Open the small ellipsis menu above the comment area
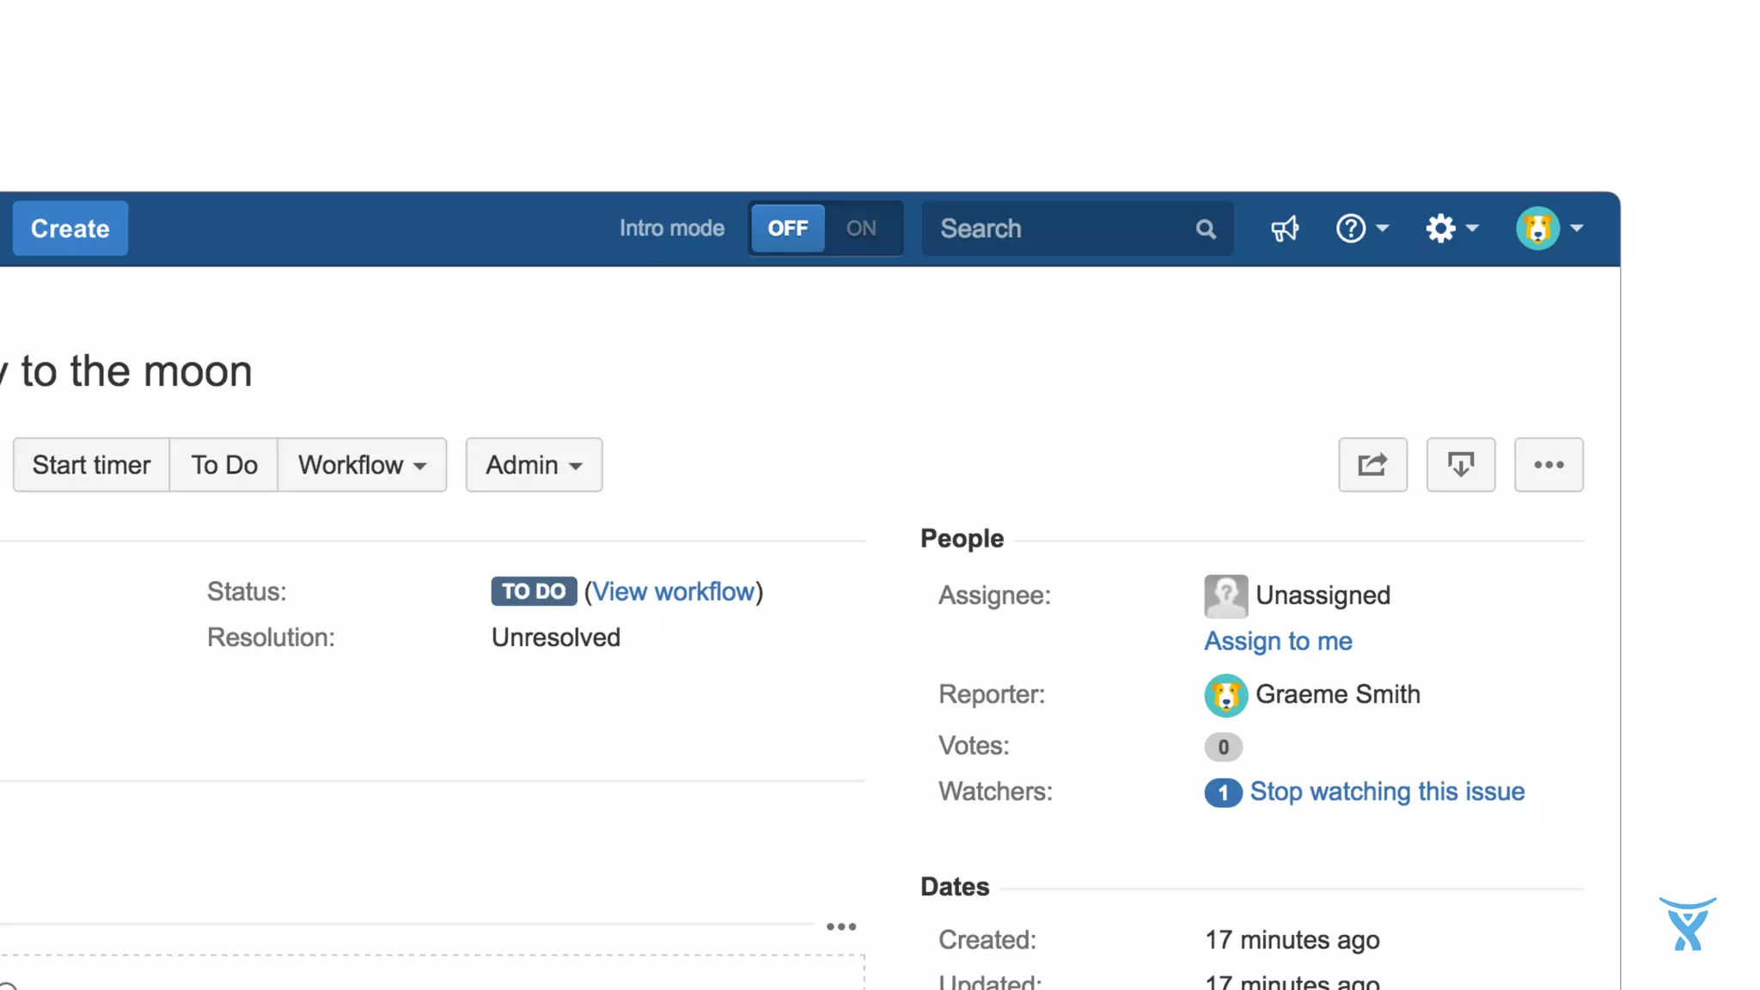The height and width of the screenshot is (990, 1760). click(x=840, y=926)
